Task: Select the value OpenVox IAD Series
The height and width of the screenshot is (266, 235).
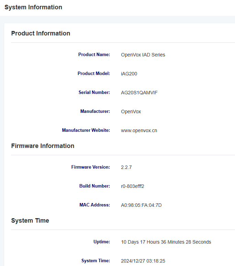Action: 143,55
